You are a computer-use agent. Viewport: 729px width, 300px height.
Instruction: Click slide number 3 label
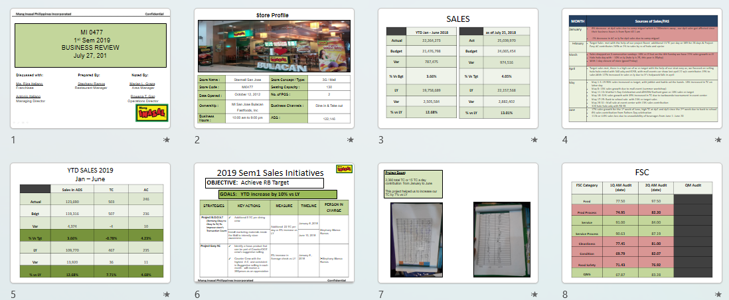pos(381,139)
